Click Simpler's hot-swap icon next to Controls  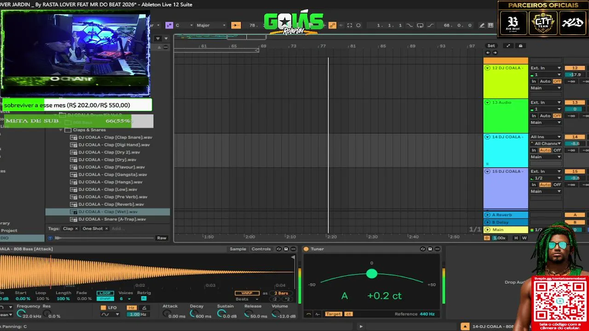click(x=279, y=249)
